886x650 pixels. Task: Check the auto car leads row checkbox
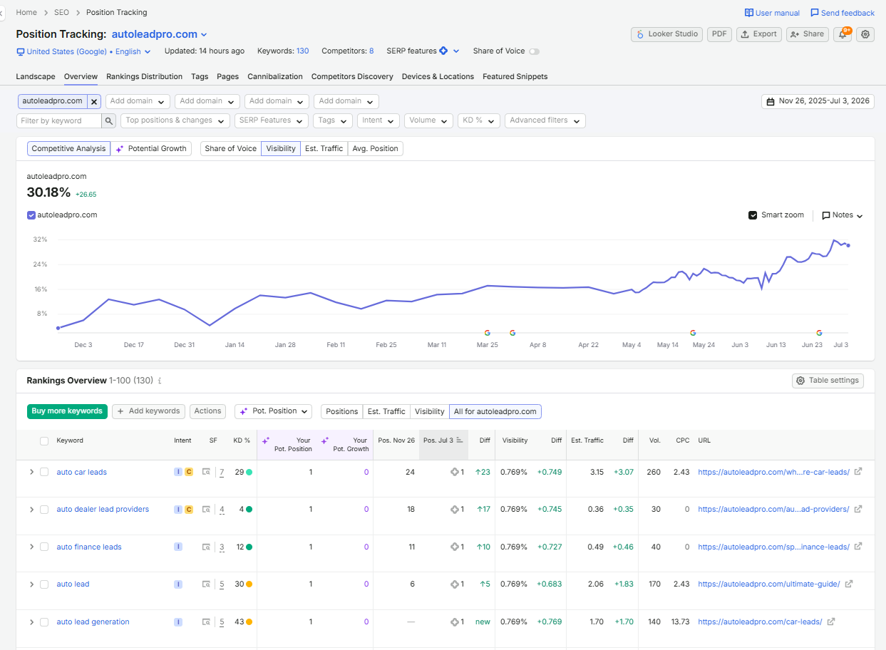[x=44, y=472]
